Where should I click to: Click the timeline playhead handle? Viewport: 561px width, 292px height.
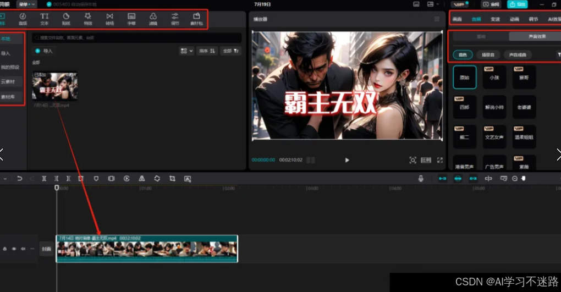[57, 188]
